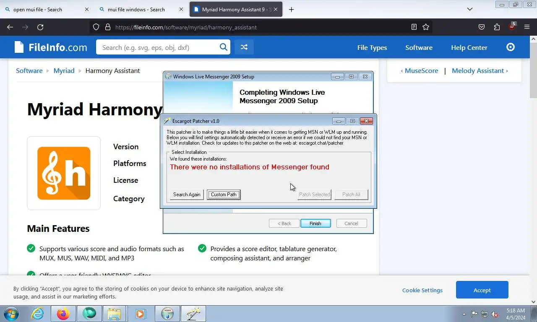The image size is (537, 322).
Task: Reload the FileInfo page
Action: coord(40,27)
